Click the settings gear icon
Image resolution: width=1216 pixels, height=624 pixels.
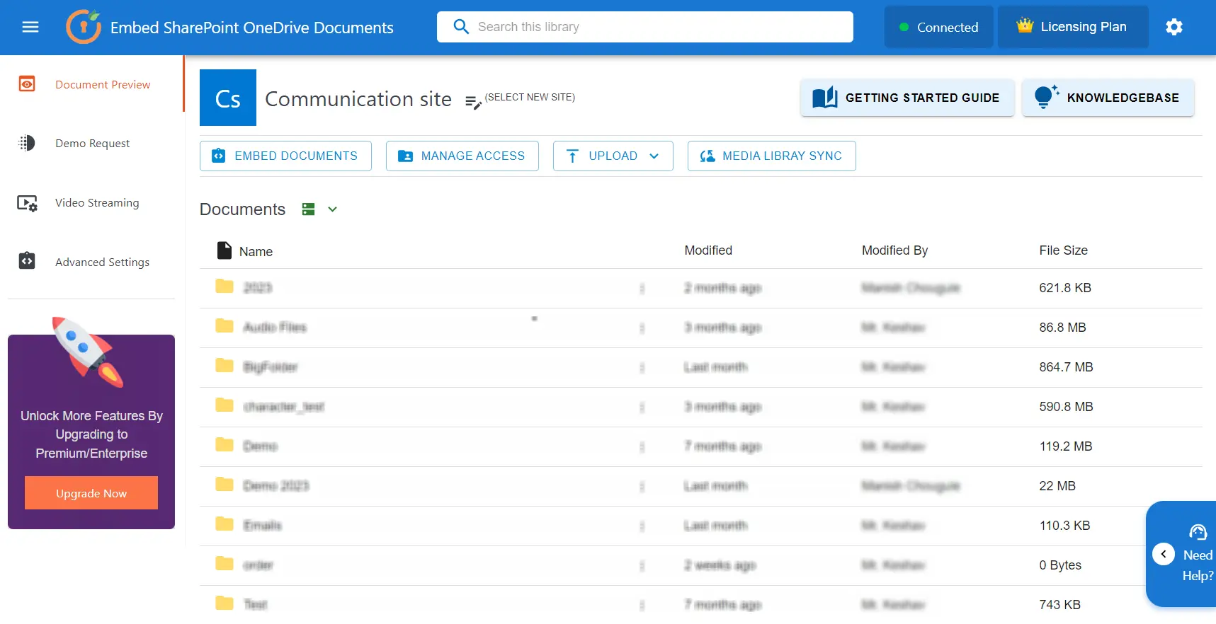click(x=1174, y=27)
